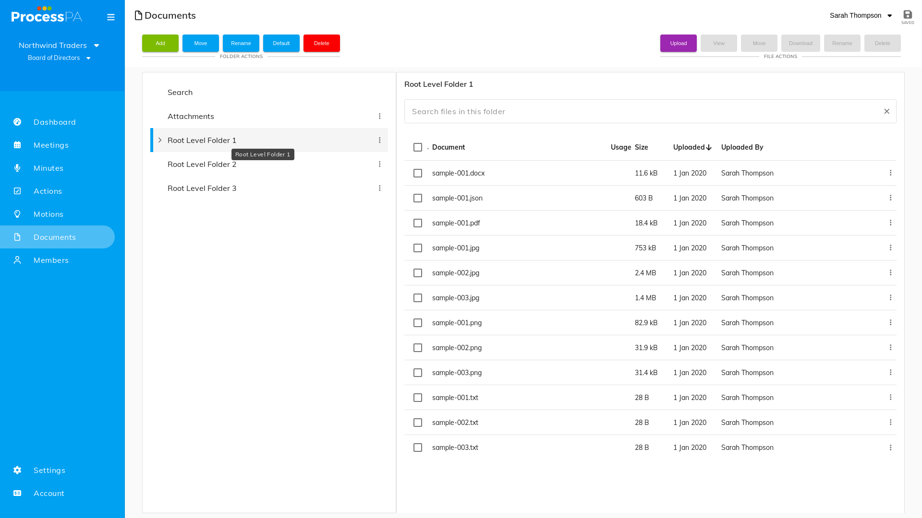Click the hamburger menu icon in sidebar

tap(111, 17)
